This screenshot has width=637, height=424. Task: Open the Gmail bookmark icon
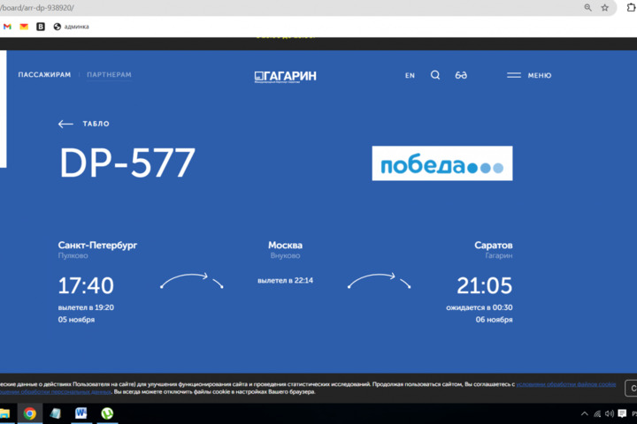(x=7, y=26)
